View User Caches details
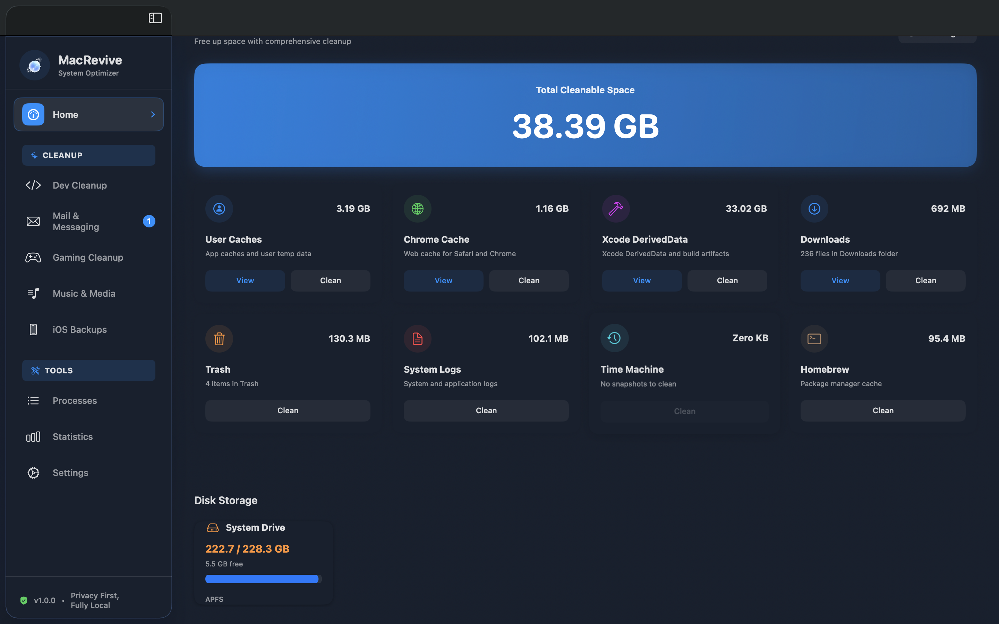999x624 pixels. [245, 281]
